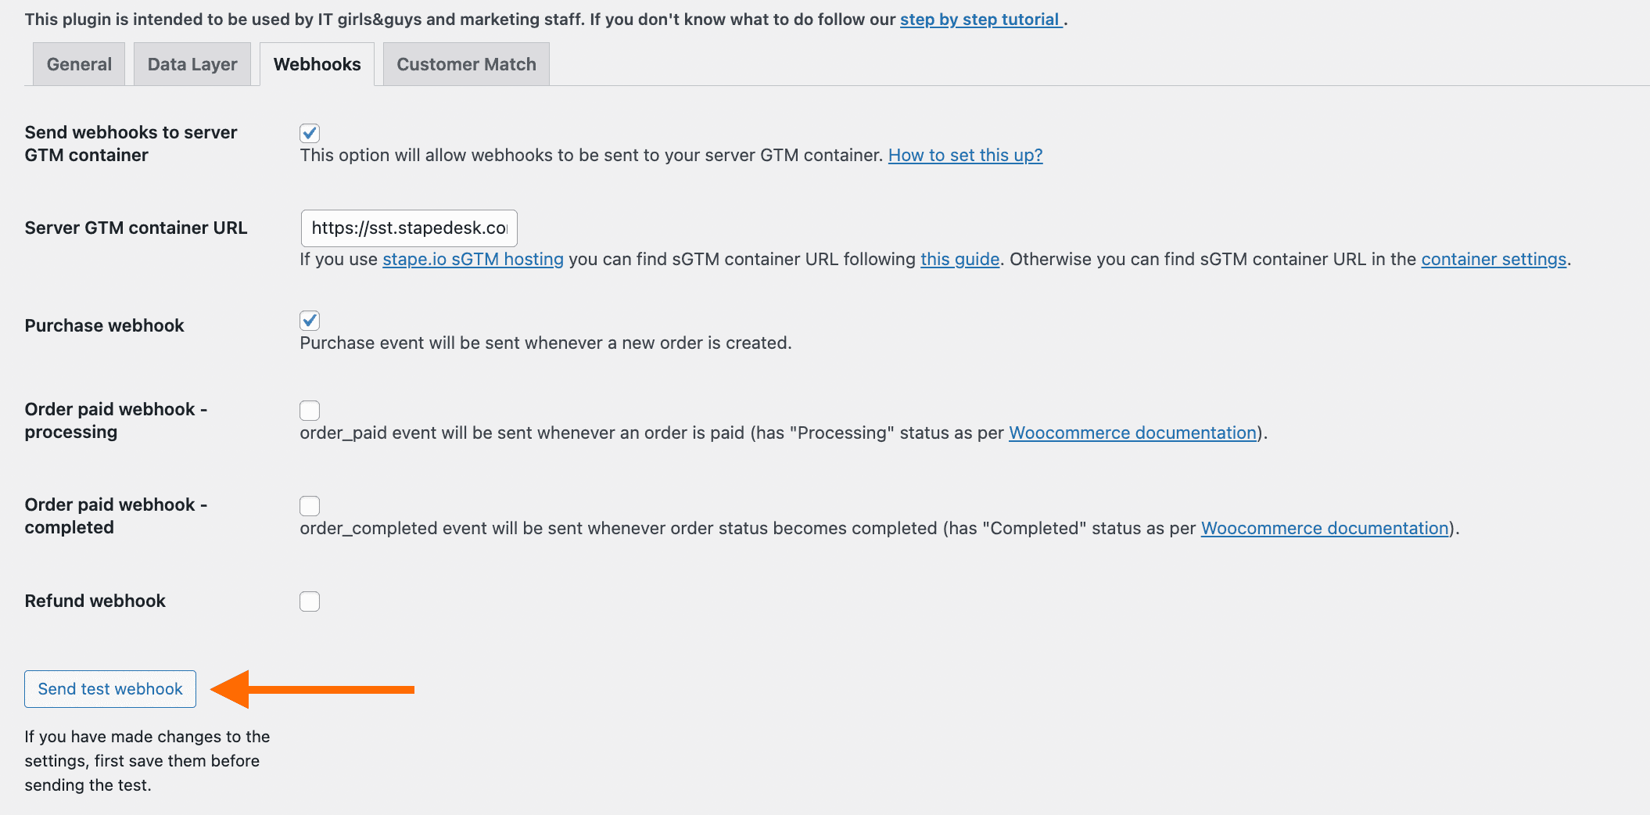Screen dimensions: 1650x815
Task: Select the URL text inside the container field
Action: [x=408, y=228]
